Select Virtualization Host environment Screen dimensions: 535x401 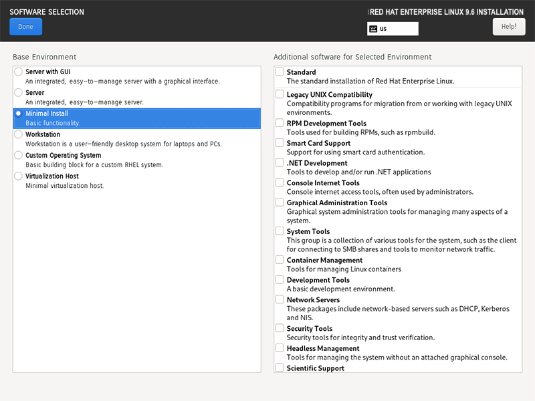[x=18, y=176]
